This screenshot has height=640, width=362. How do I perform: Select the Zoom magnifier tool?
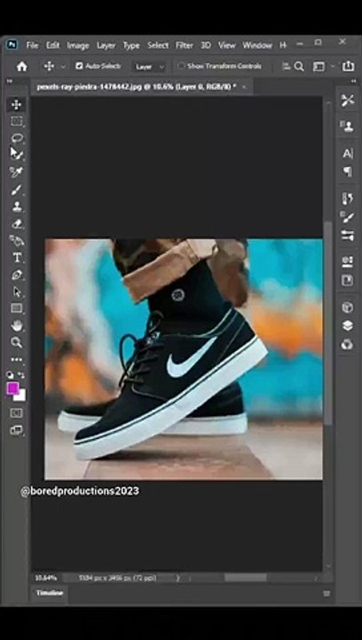click(x=16, y=342)
